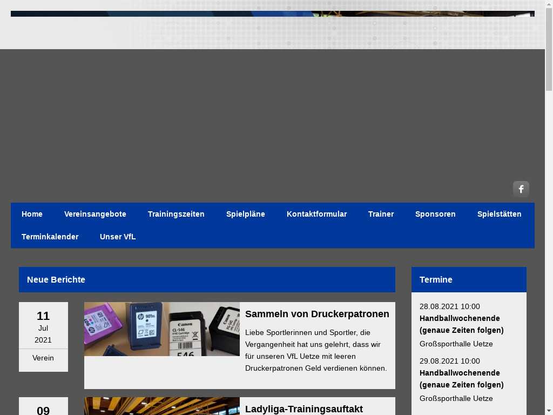Open the Facebook icon link
The width and height of the screenshot is (553, 415).
coord(521,189)
